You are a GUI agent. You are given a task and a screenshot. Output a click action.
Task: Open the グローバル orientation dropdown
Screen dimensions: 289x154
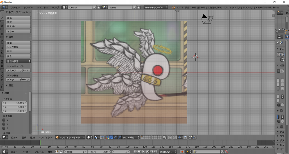pyautogui.click(x=131, y=137)
